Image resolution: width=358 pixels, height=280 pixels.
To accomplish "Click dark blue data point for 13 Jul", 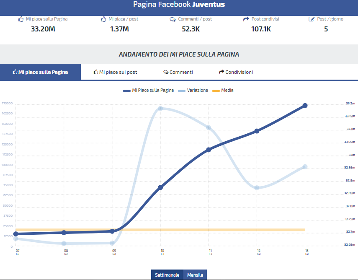I will (305, 106).
